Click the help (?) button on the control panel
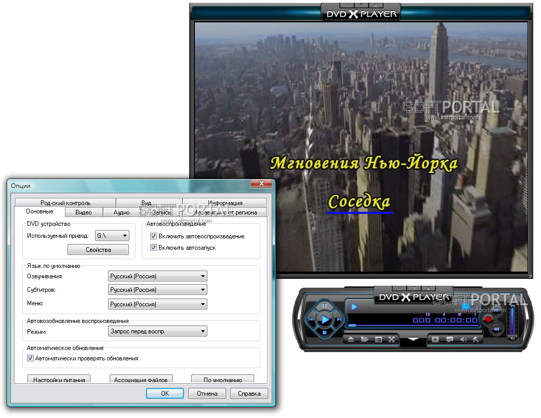This screenshot has width=541, height=418. tap(414, 288)
